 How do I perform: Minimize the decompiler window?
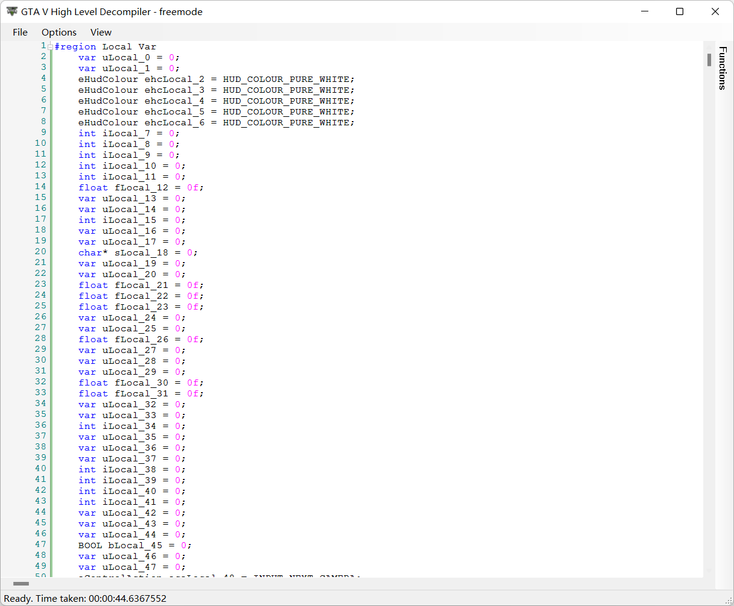[x=644, y=11]
